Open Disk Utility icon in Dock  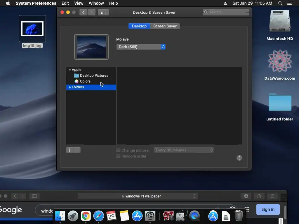181,216
